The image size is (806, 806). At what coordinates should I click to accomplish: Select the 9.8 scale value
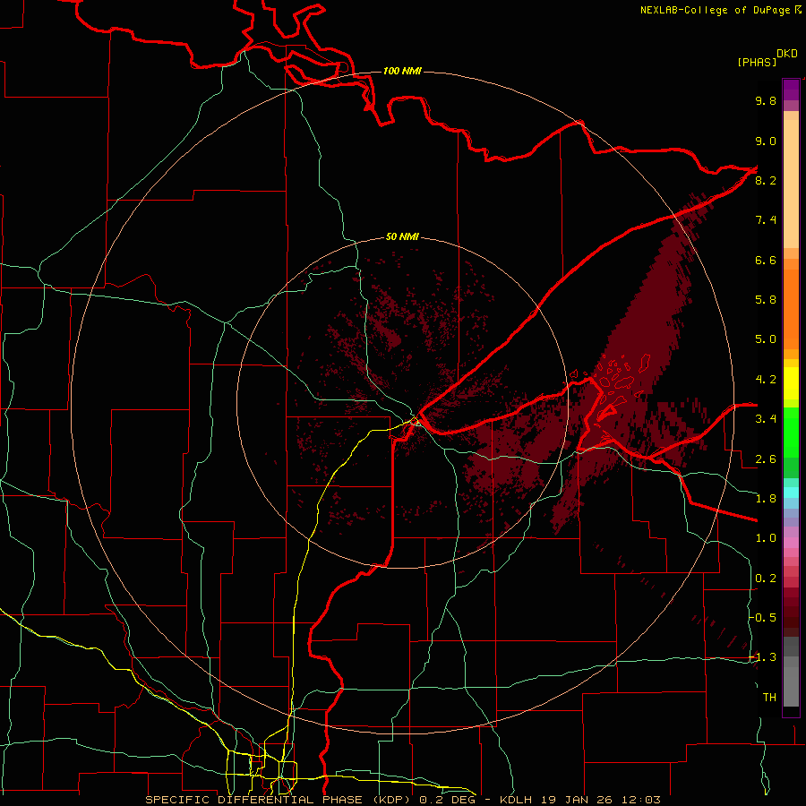(766, 101)
